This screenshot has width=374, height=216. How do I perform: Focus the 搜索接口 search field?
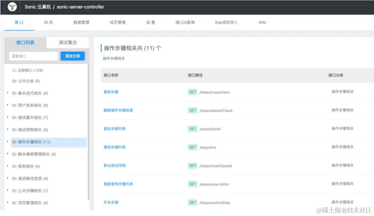point(33,56)
